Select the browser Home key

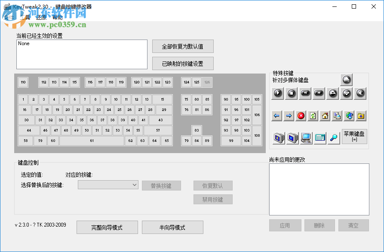pos(325,116)
